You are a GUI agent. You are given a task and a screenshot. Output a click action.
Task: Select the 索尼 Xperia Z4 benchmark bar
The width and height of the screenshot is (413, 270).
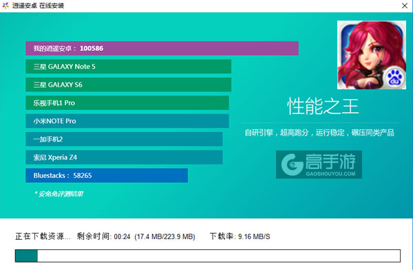pyautogui.click(x=124, y=157)
